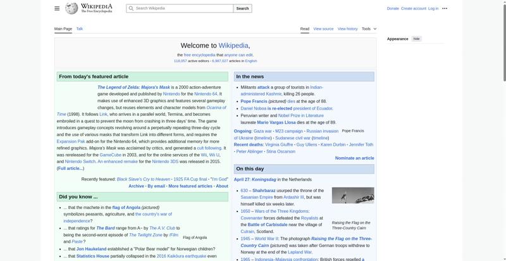
Task: Open the View history tab
Action: pos(347,29)
